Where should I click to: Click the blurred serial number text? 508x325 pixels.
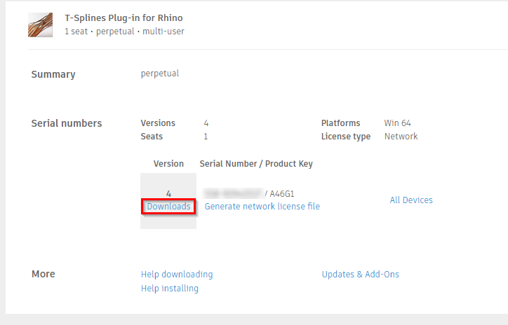click(232, 193)
